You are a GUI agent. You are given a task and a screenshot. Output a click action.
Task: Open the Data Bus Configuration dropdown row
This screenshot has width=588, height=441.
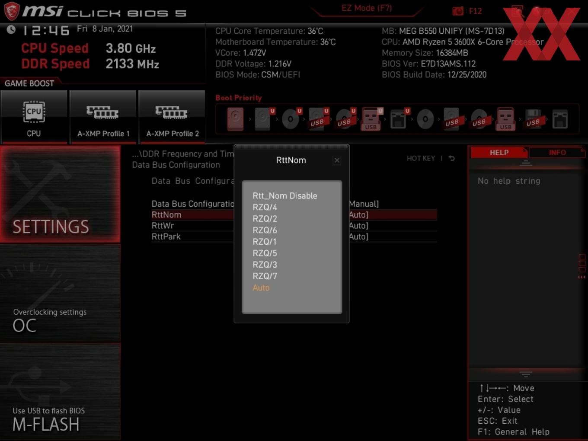[x=294, y=204]
